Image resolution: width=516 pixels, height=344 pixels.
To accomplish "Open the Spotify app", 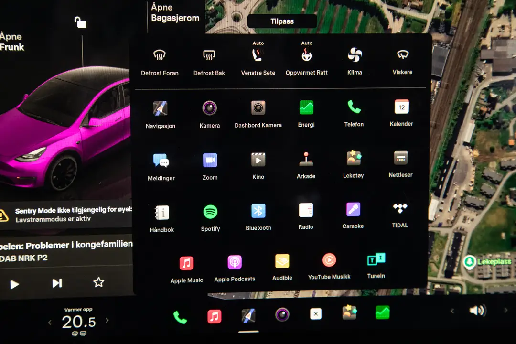I will (210, 212).
